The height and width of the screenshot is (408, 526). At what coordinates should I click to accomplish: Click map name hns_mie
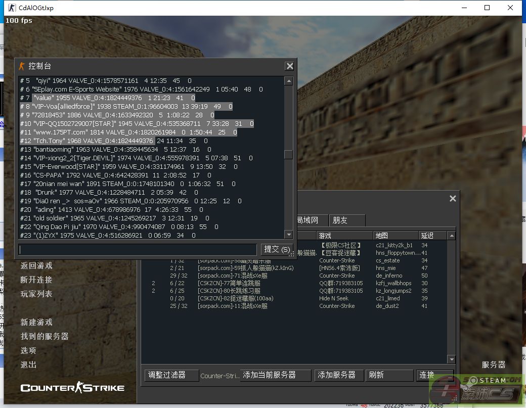pyautogui.click(x=386, y=268)
